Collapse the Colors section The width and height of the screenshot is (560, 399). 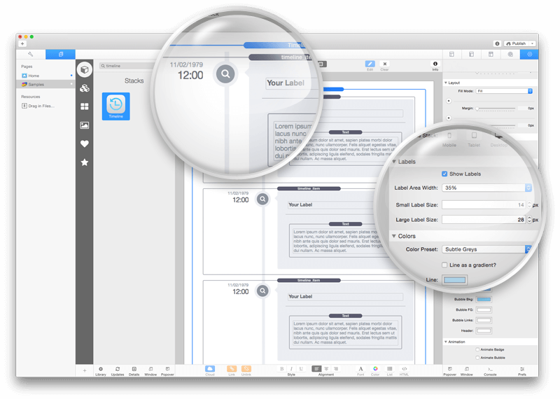[x=394, y=236]
